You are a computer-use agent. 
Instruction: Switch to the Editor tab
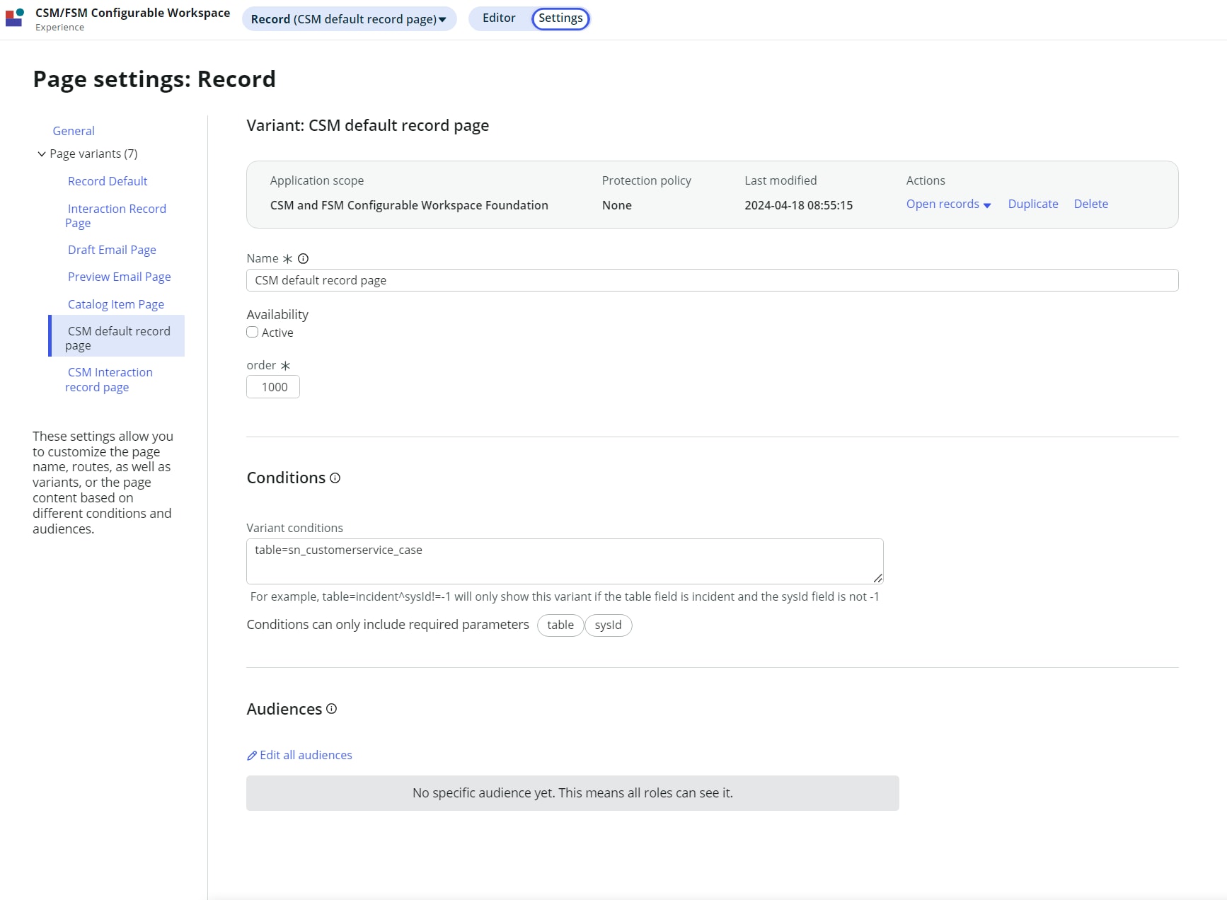tap(499, 18)
